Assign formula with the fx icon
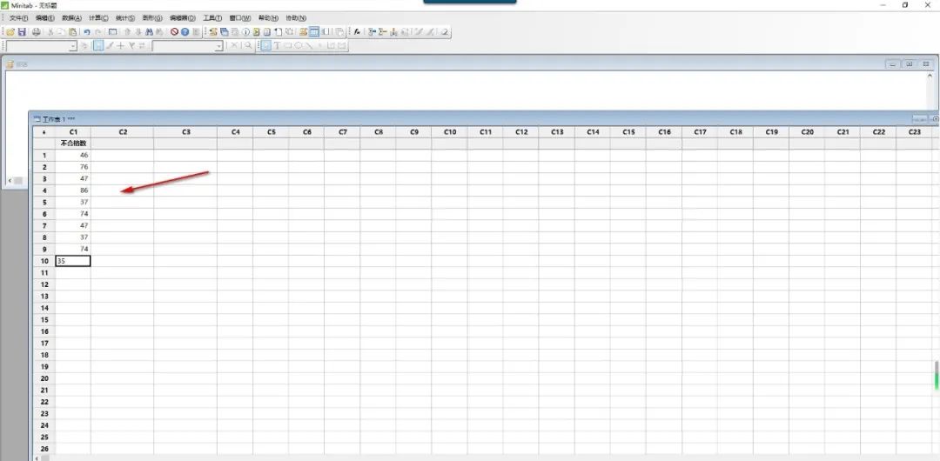This screenshot has width=940, height=461. [358, 32]
